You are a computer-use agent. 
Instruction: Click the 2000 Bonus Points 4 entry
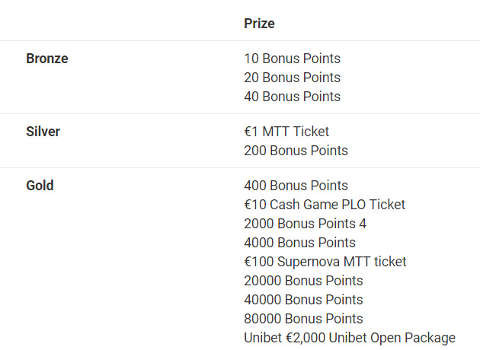306,224
